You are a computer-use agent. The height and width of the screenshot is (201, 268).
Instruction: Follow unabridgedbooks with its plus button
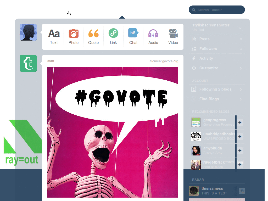(x=240, y=136)
